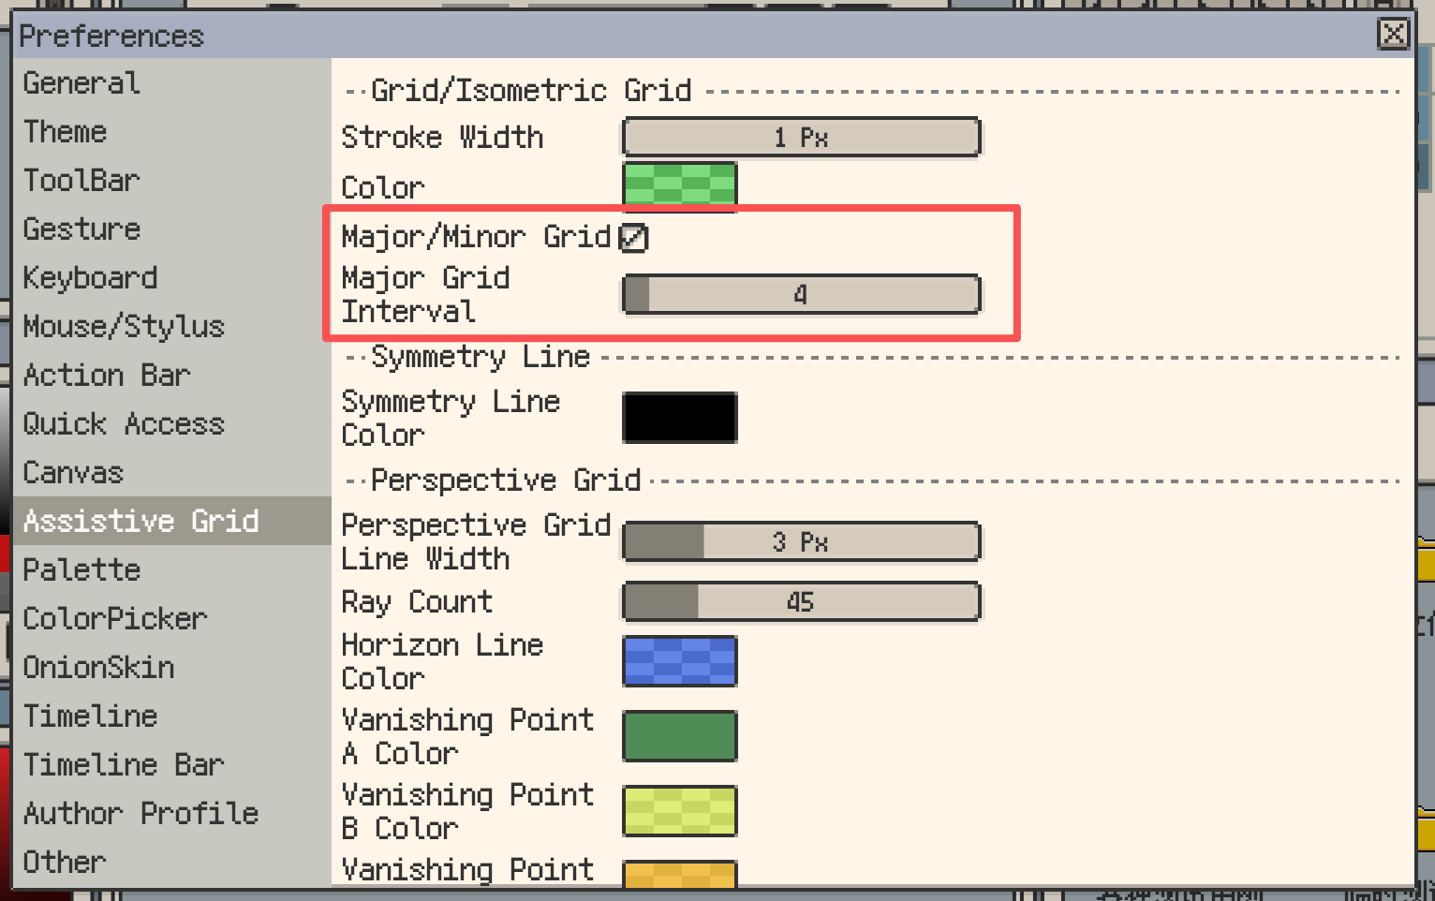The image size is (1435, 901).
Task: Open the Author Profile section
Action: (x=142, y=814)
